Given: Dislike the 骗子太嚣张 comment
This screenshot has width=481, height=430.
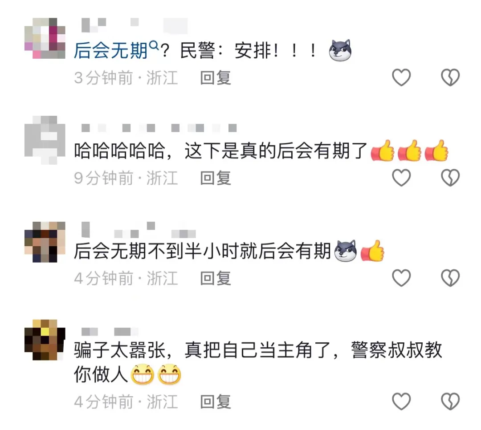Looking at the screenshot, I should (x=450, y=401).
